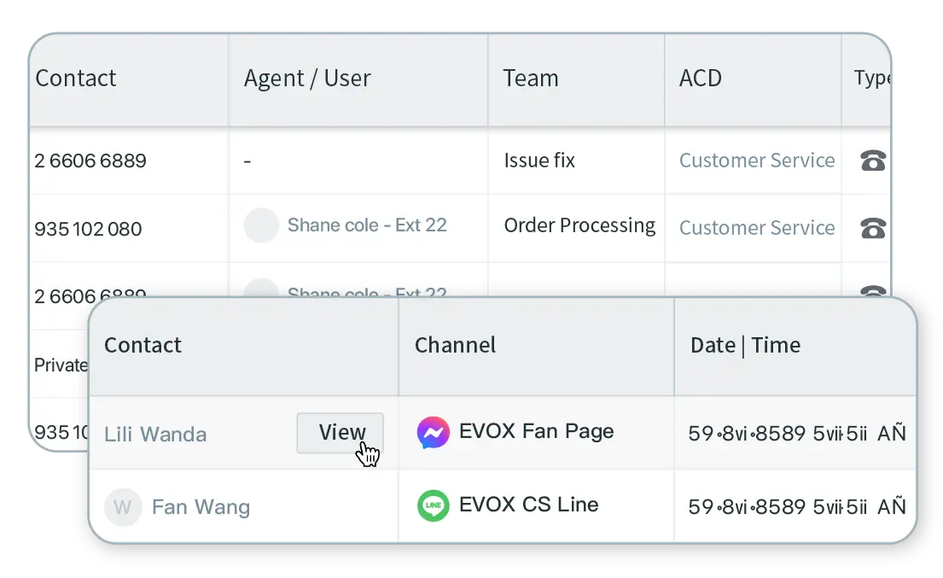Open Shane cole - Ext 22 agent link
Viewport: 943px width, 578px height.
point(367,225)
